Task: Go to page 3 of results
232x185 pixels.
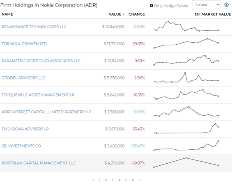Action: point(113,180)
